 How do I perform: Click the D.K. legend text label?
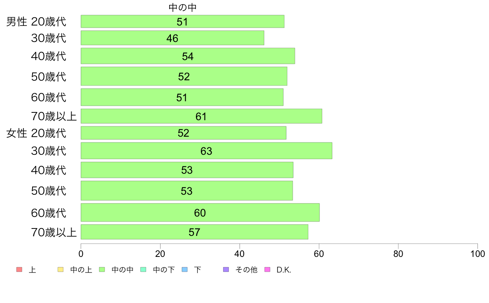point(284,270)
